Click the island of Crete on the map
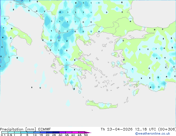Screen dimensions: 176x136 102,105
